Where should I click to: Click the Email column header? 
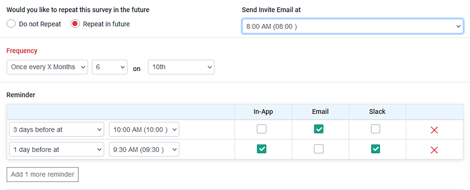click(x=320, y=112)
